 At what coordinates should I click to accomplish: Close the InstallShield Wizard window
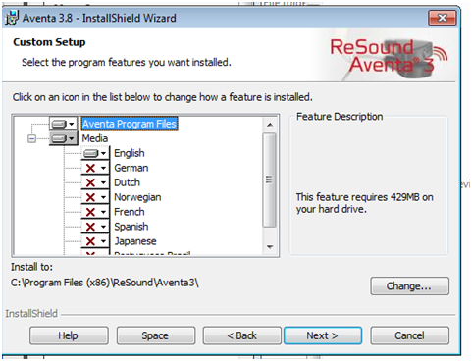coord(443,18)
